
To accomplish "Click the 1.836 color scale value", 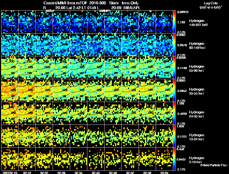I will [180, 126].
